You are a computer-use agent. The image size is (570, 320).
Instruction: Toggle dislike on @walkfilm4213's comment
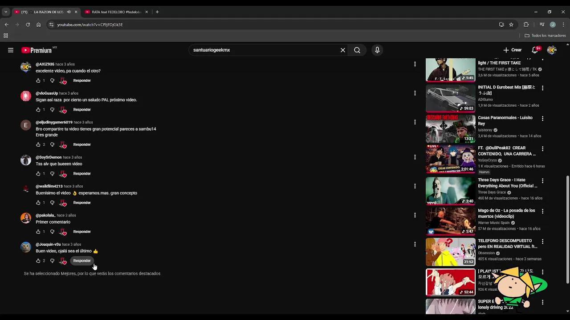[52, 202]
